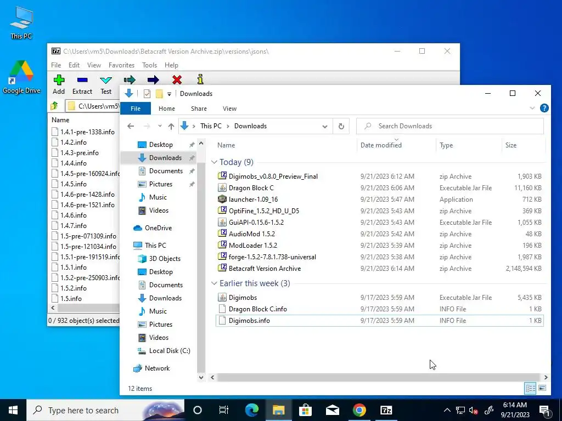Select the Google Drive desktop shortcut

tap(21, 77)
